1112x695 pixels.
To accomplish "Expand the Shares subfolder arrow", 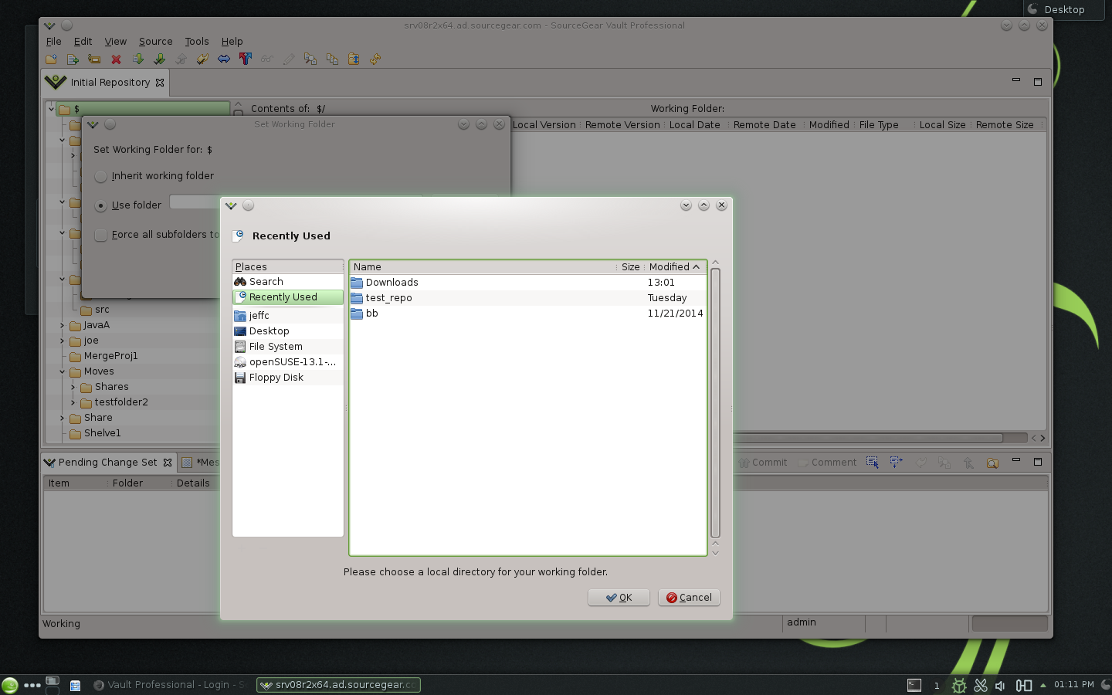I will tap(73, 387).
